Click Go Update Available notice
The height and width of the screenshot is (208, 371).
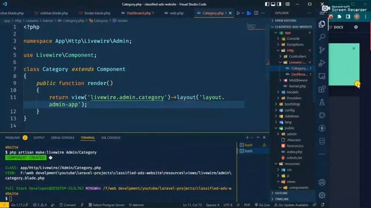[x=291, y=205]
